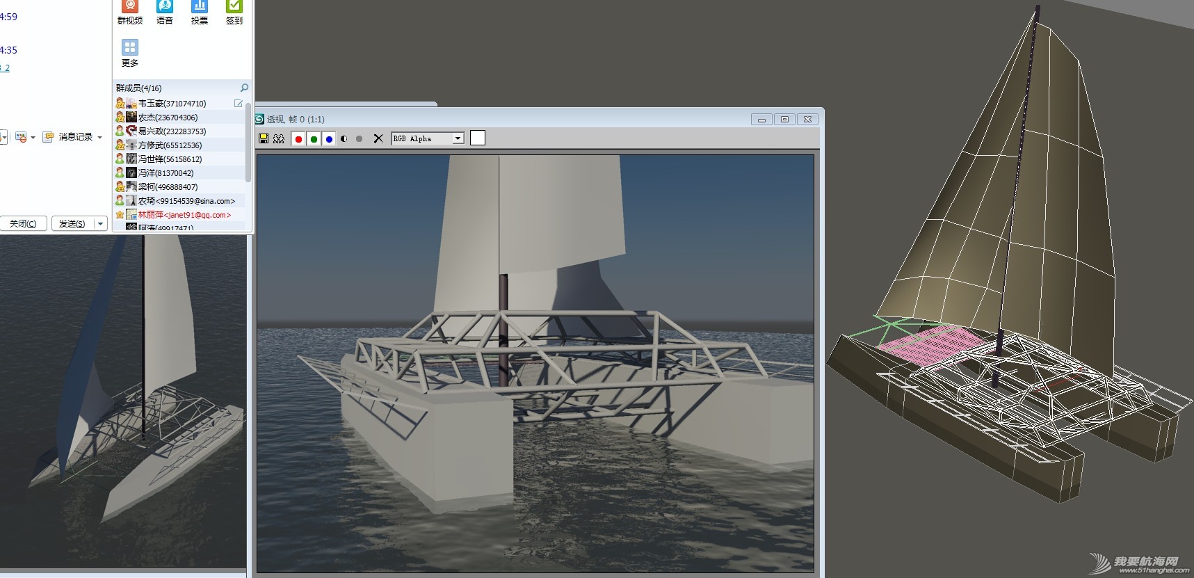Open message history (消息记录)
This screenshot has width=1194, height=578.
(68, 137)
